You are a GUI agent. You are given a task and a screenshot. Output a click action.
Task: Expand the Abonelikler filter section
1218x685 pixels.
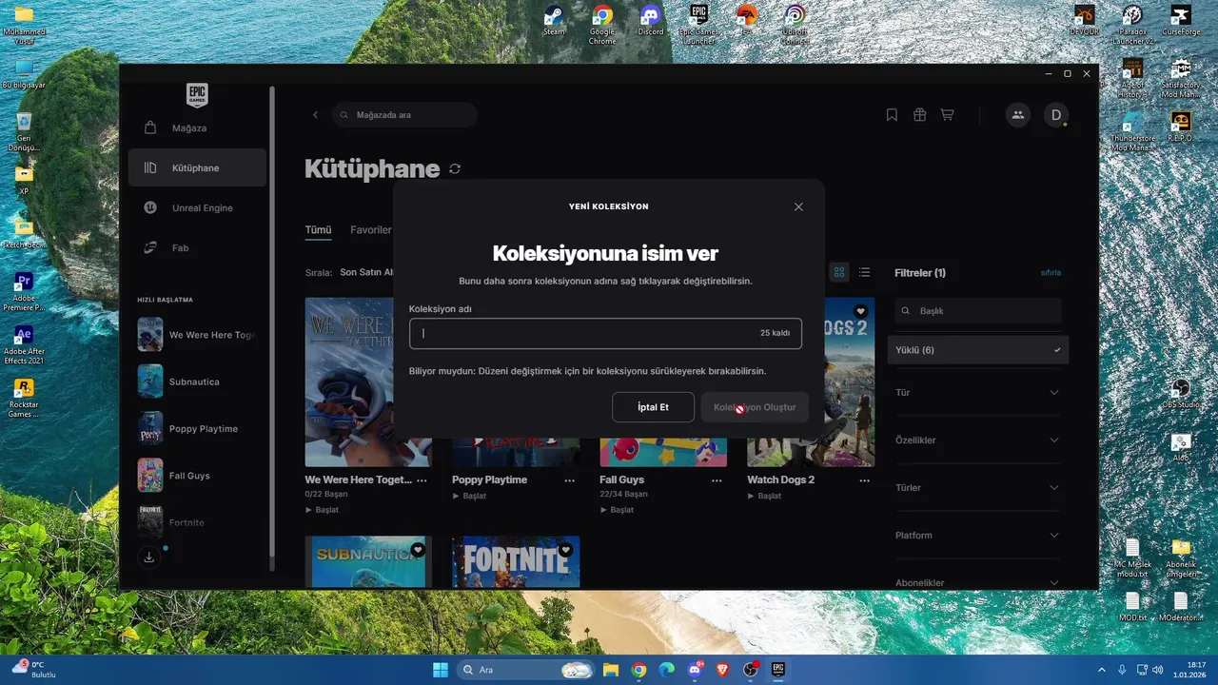coord(977,582)
